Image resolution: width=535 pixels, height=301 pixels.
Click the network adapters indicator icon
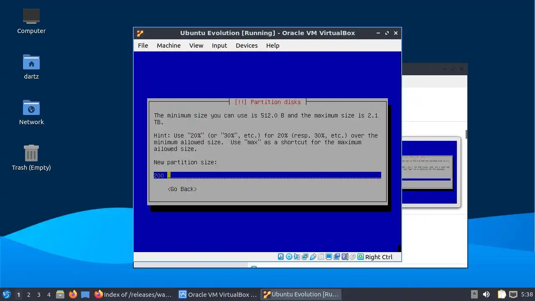[305, 257]
